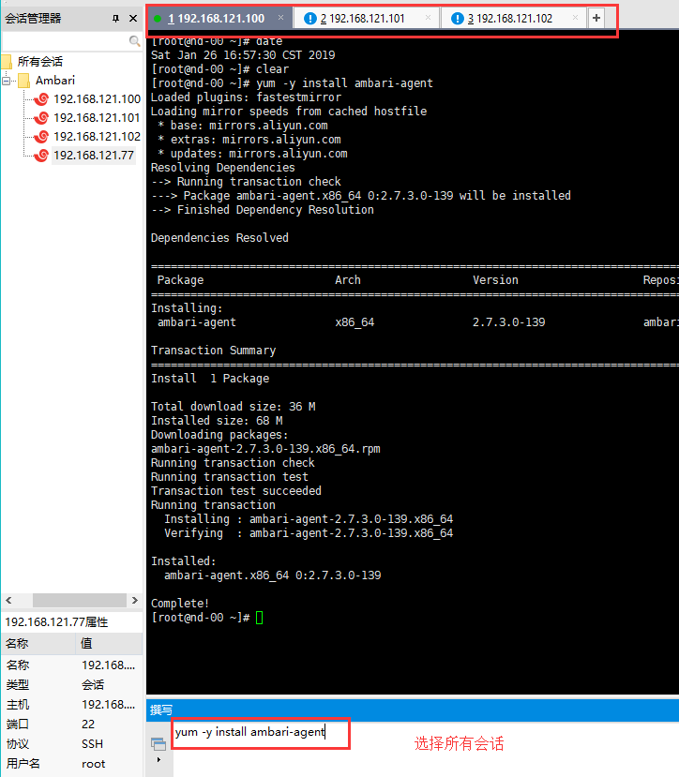This screenshot has width=679, height=777.
Task: Click the green connected indicator on tab 1
Action: (158, 19)
